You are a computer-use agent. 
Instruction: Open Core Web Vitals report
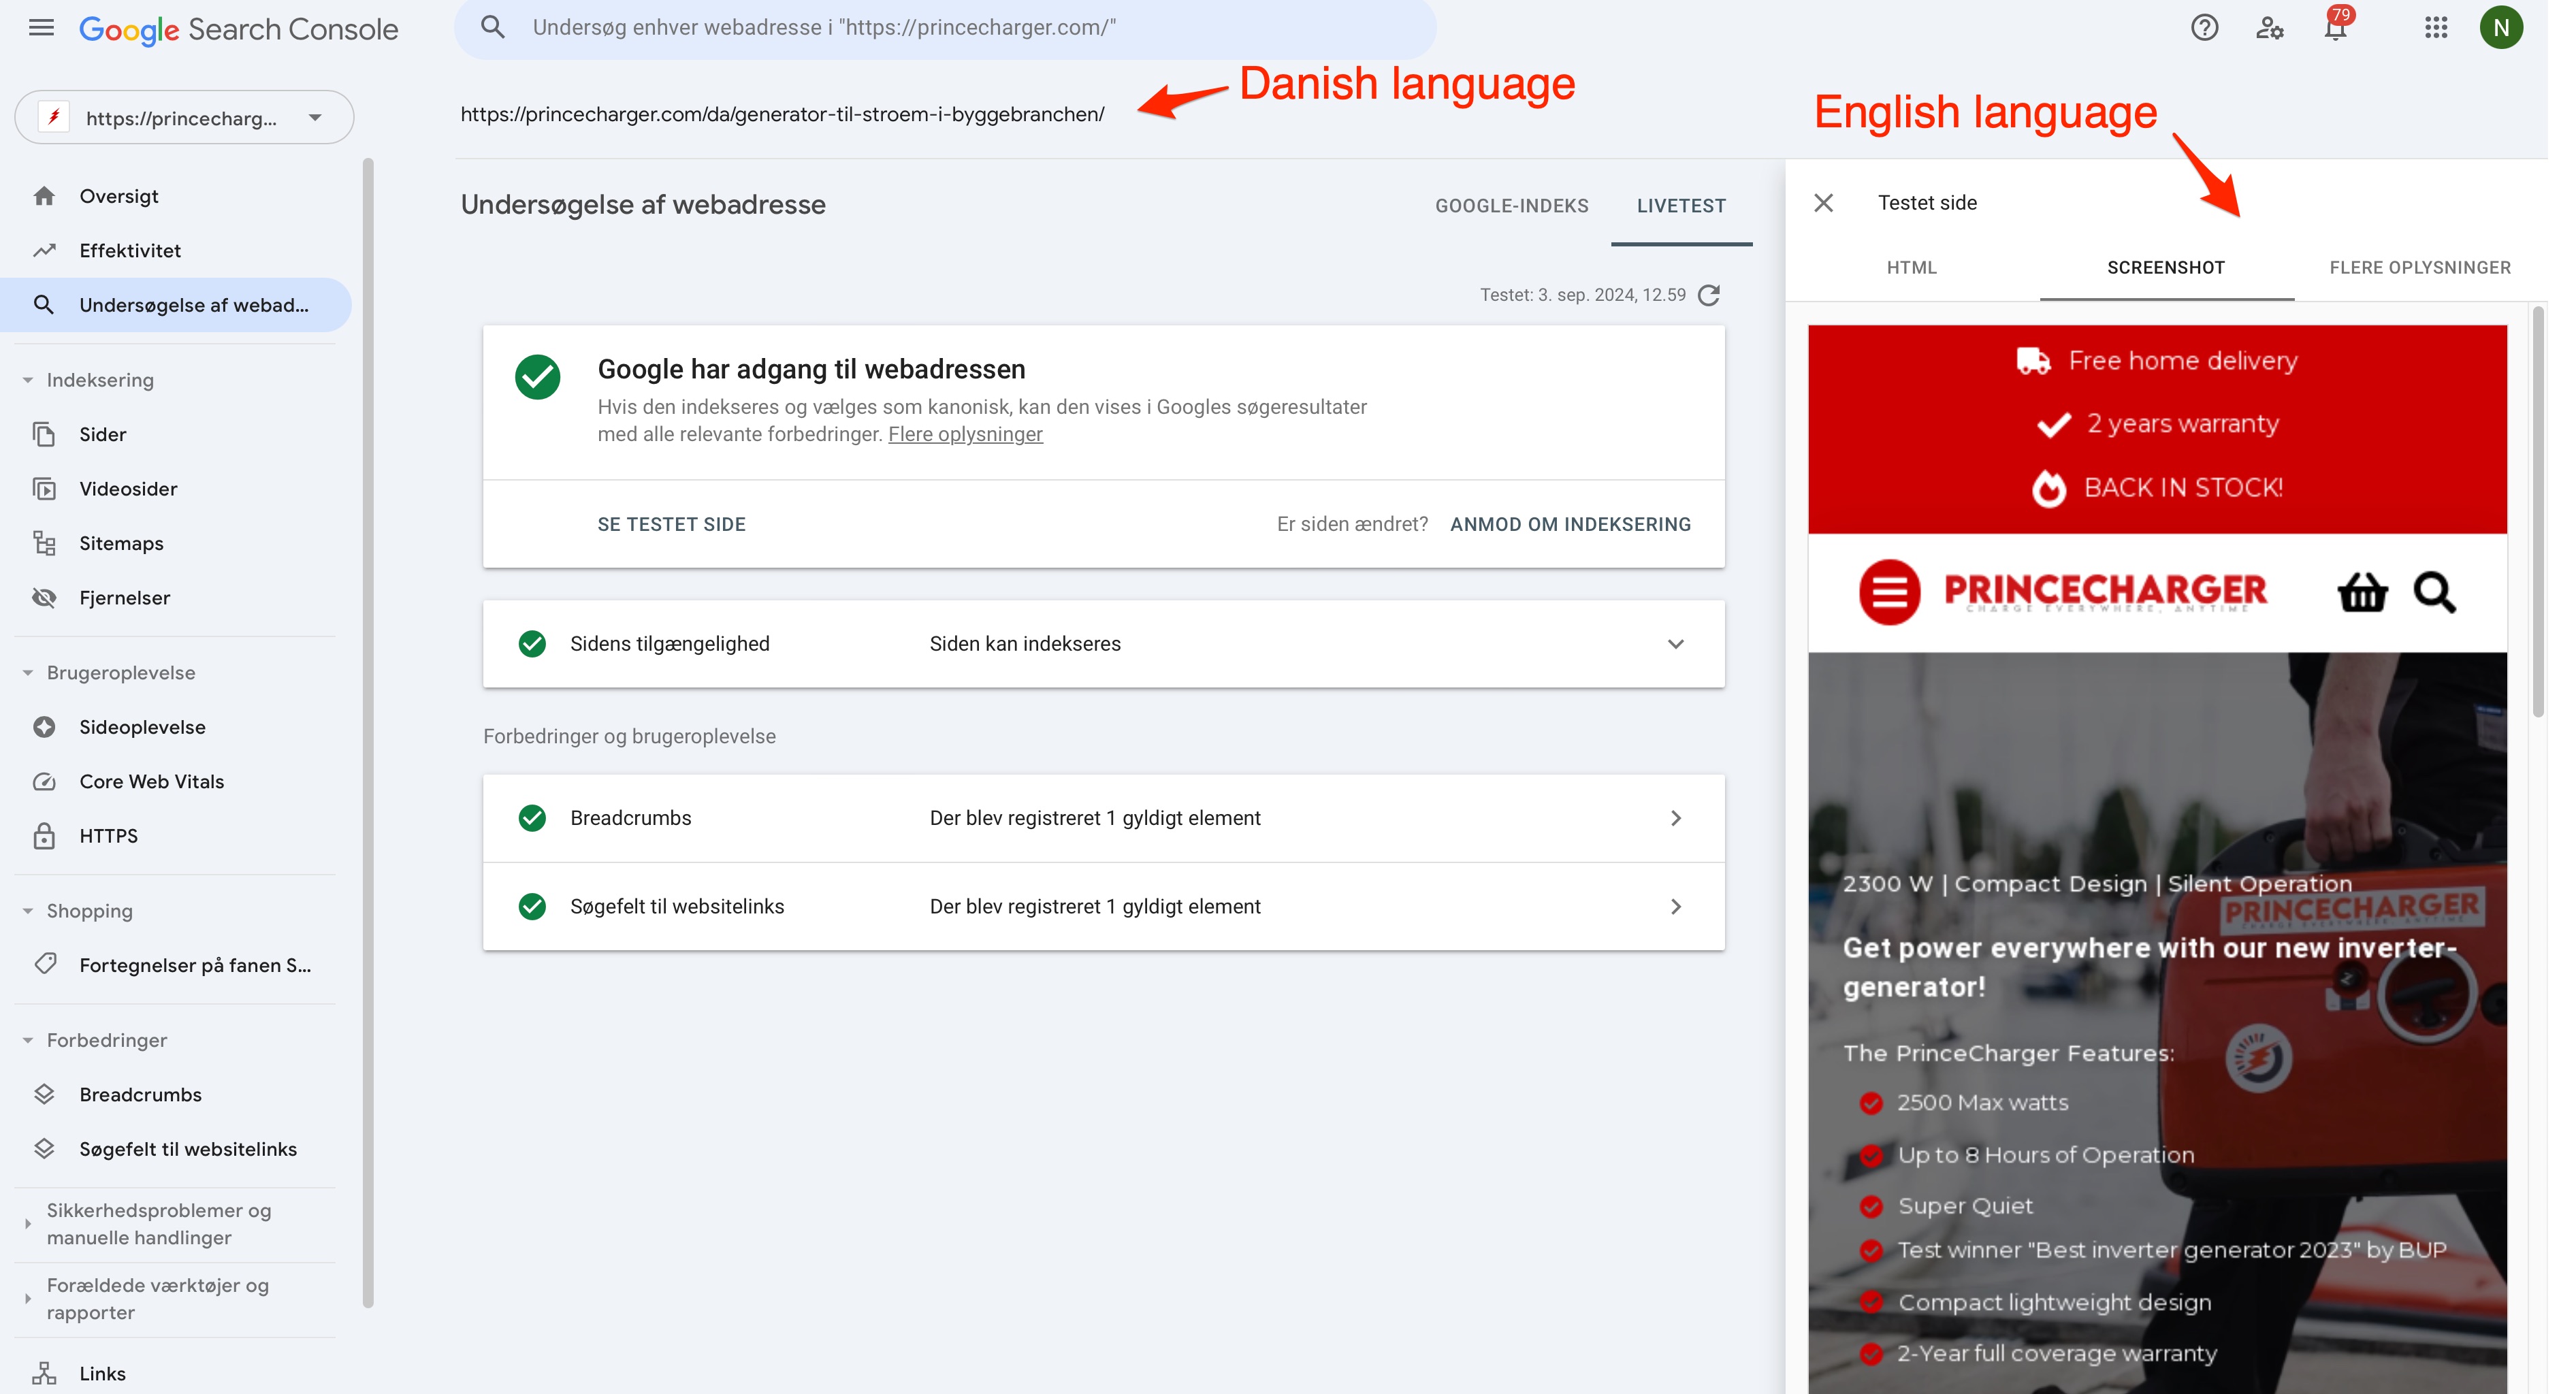tap(152, 781)
